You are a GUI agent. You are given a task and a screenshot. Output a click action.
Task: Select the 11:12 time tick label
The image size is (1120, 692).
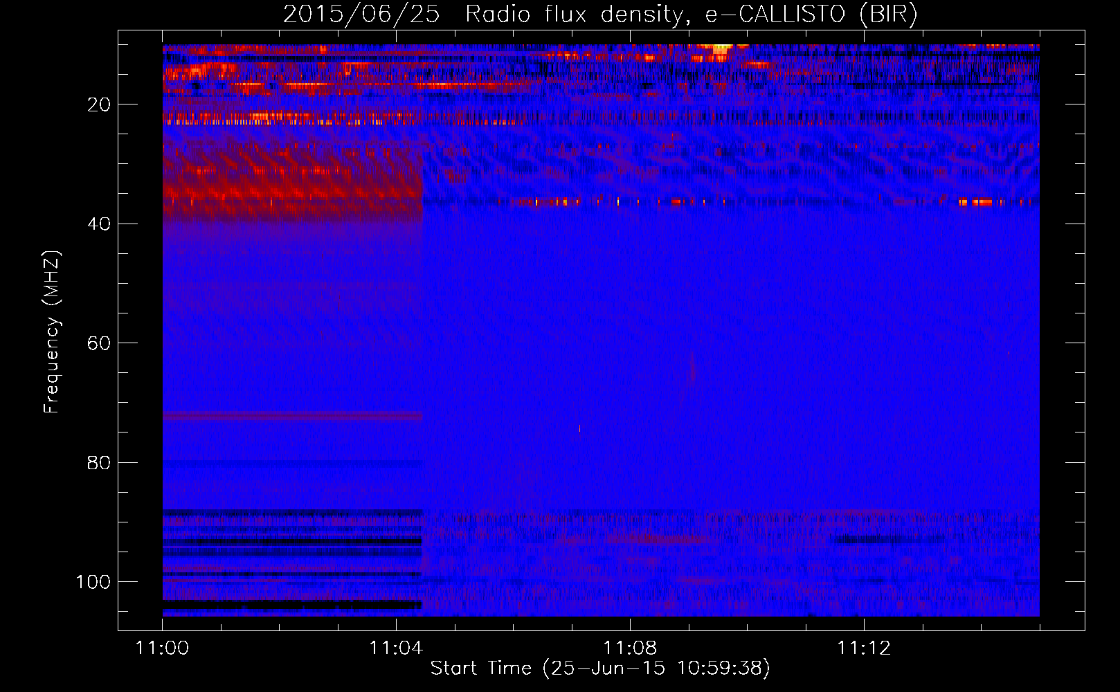tap(864, 648)
